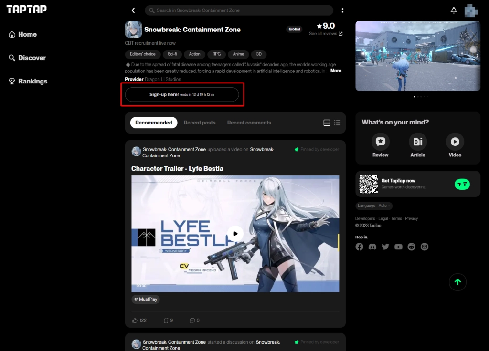
Task: Open the email contact icon
Action: coord(425,247)
